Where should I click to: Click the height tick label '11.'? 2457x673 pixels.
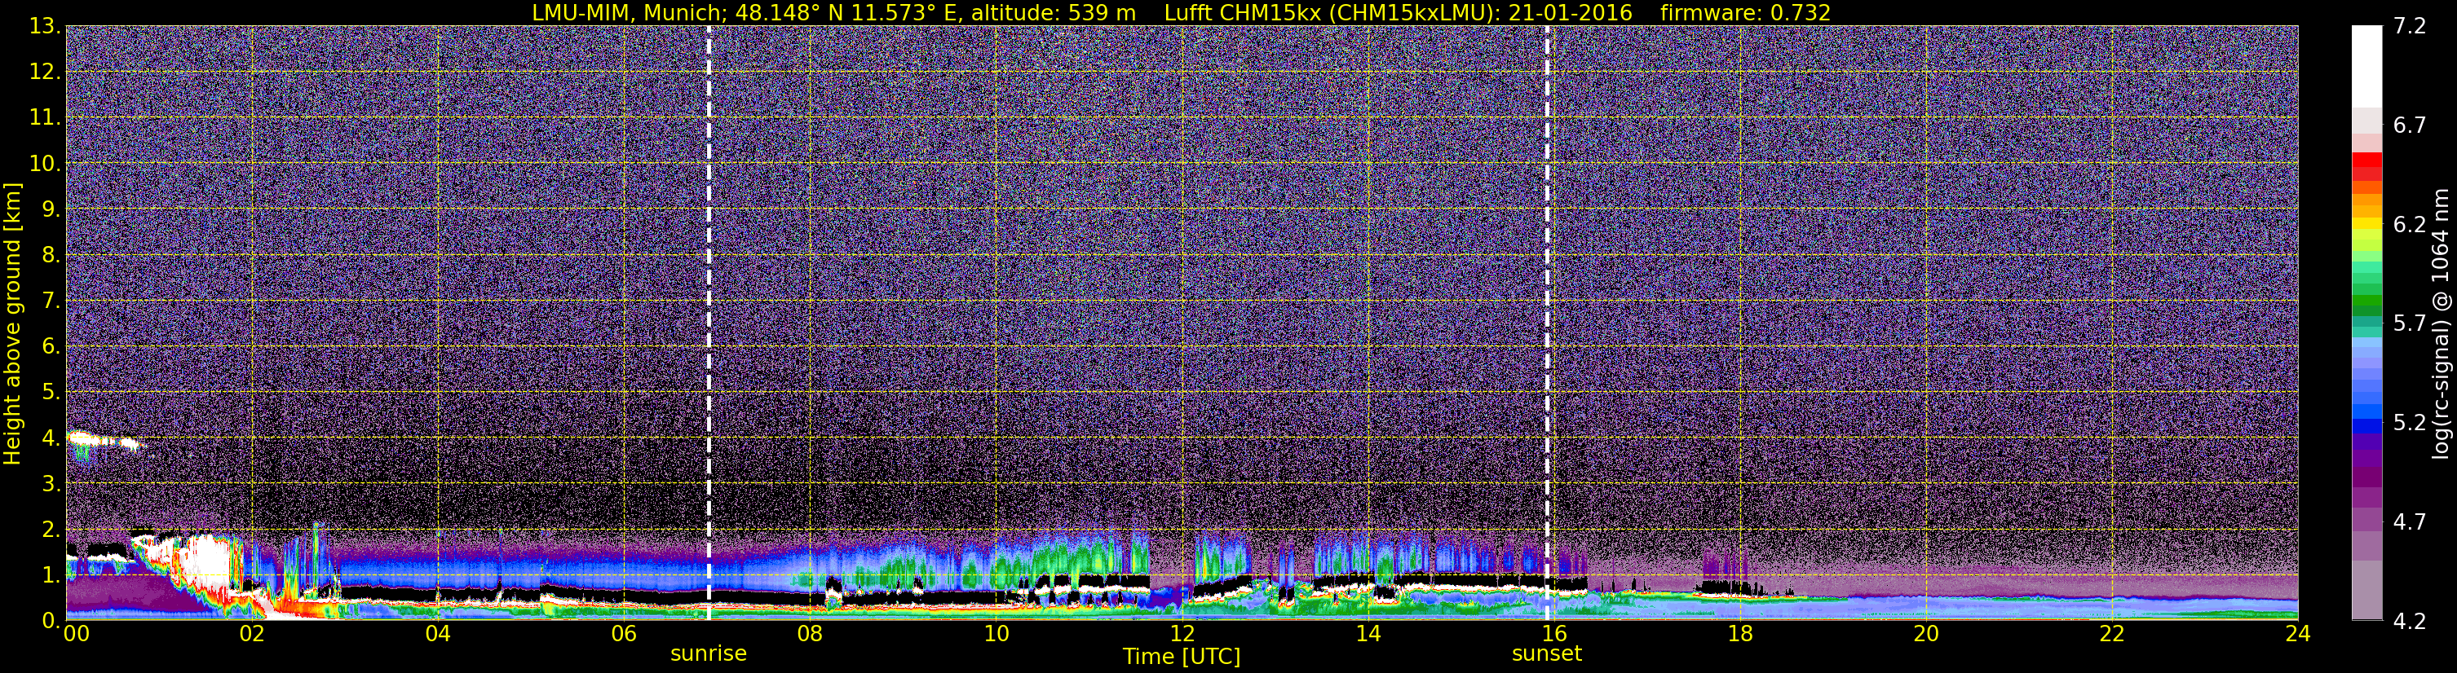[44, 117]
